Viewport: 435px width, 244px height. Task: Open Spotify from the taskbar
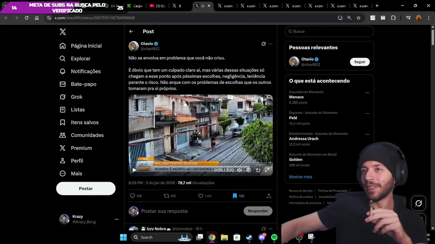point(274,237)
